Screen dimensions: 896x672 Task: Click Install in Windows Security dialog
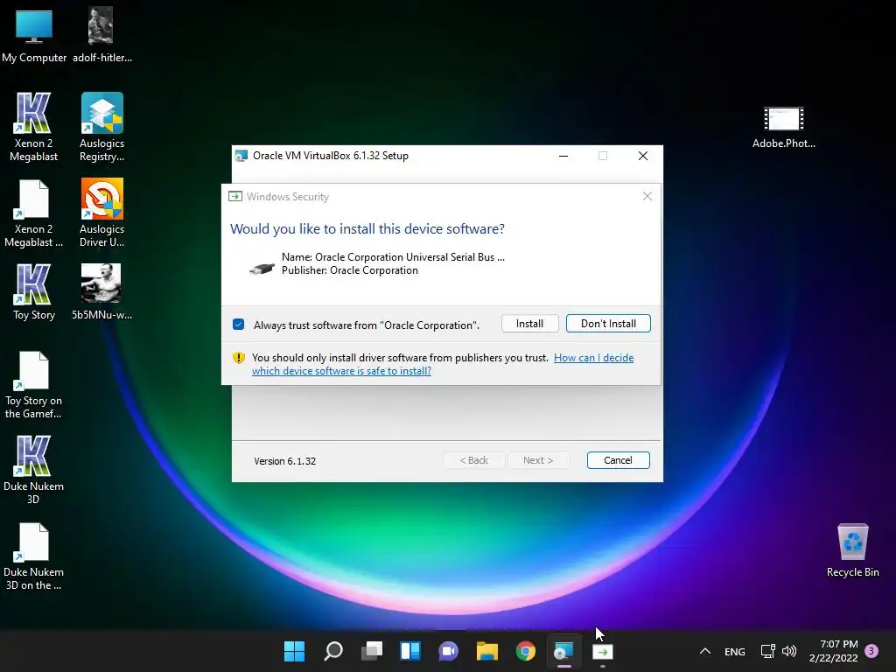pyautogui.click(x=529, y=324)
